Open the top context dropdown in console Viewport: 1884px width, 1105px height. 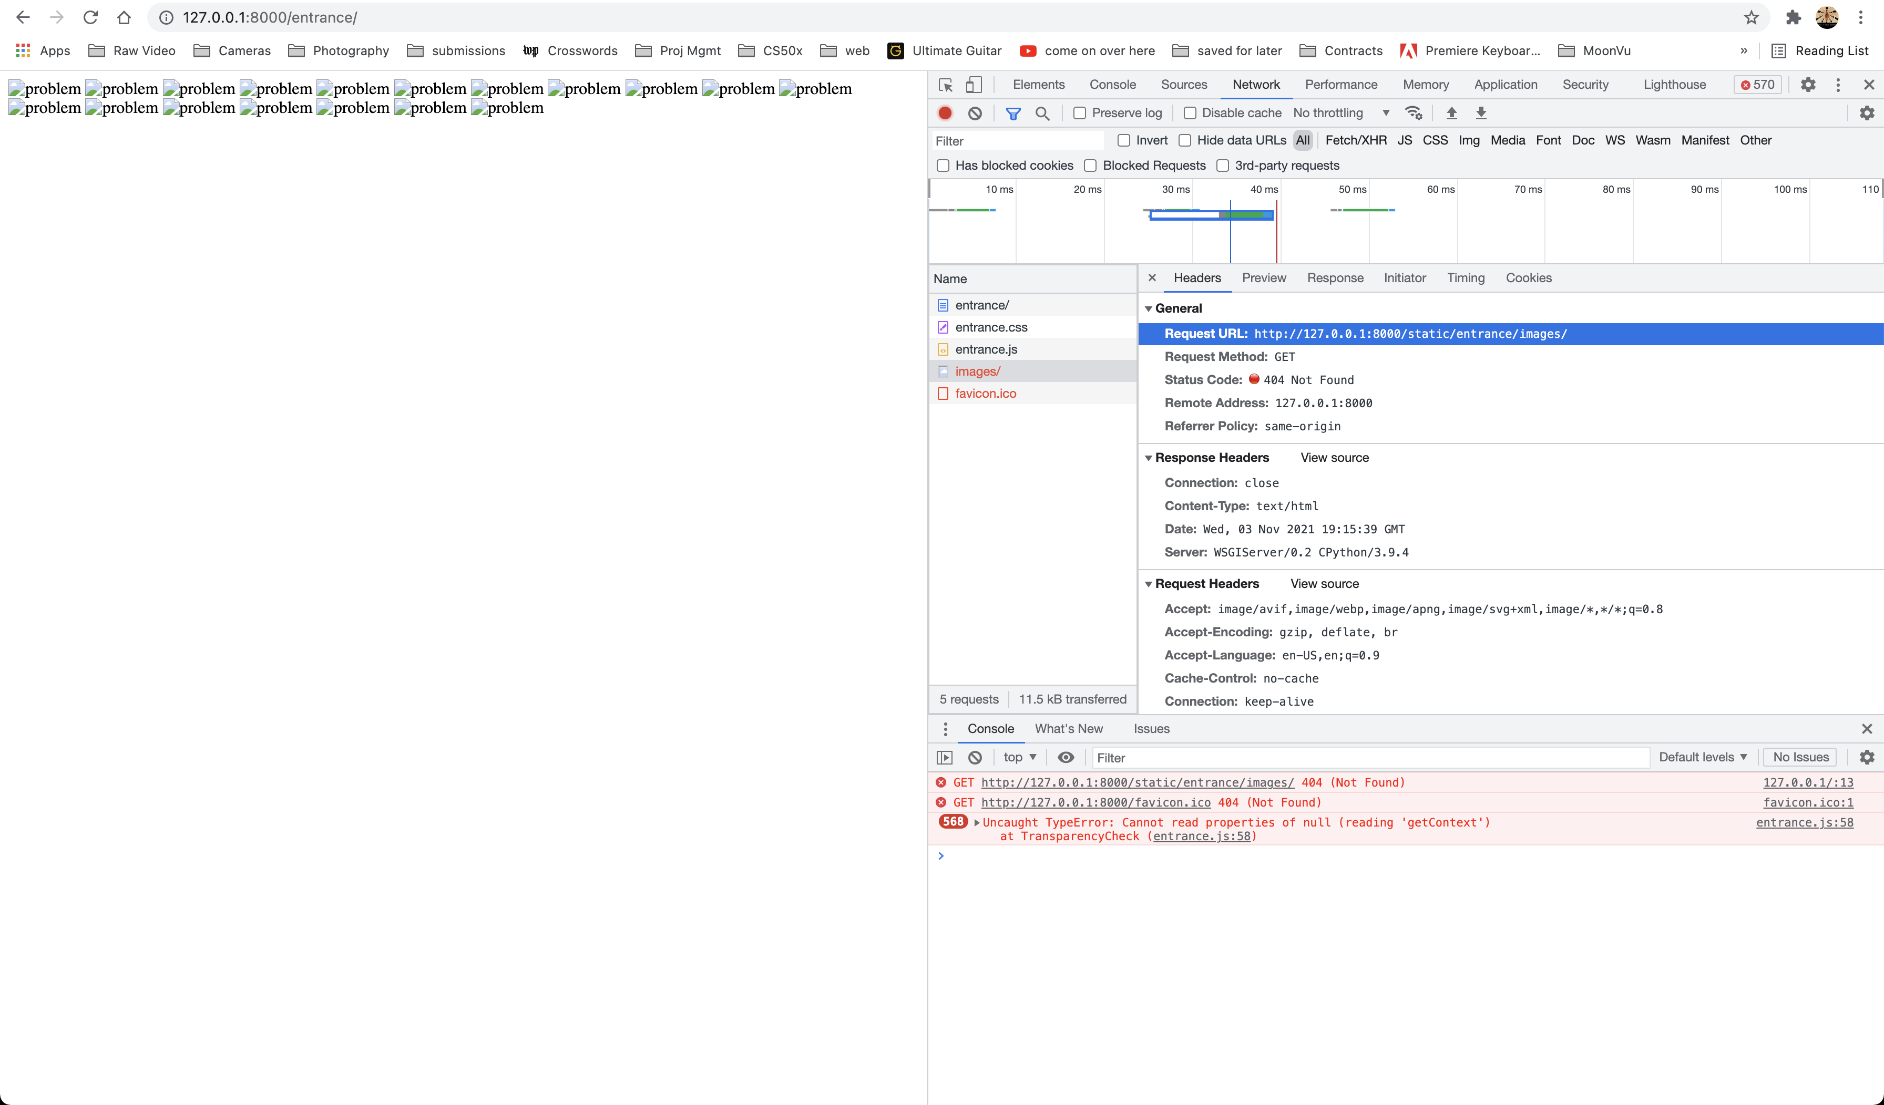point(1019,757)
